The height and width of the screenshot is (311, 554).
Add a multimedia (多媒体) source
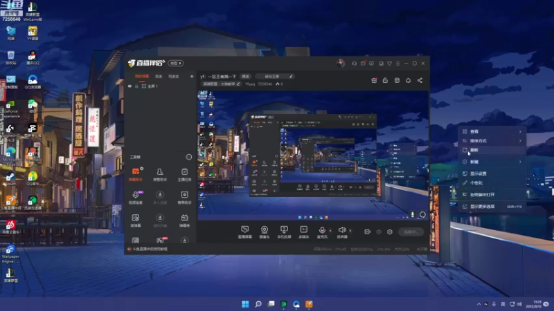tap(304, 232)
